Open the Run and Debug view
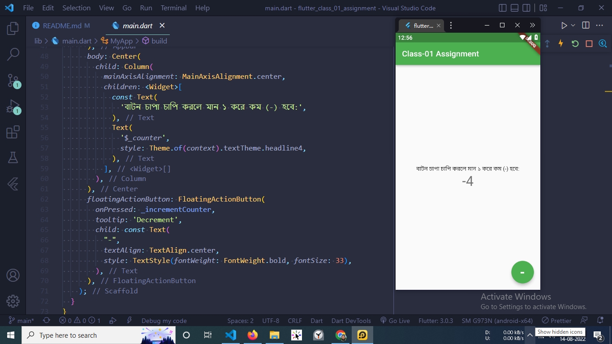The height and width of the screenshot is (344, 612). pyautogui.click(x=13, y=107)
